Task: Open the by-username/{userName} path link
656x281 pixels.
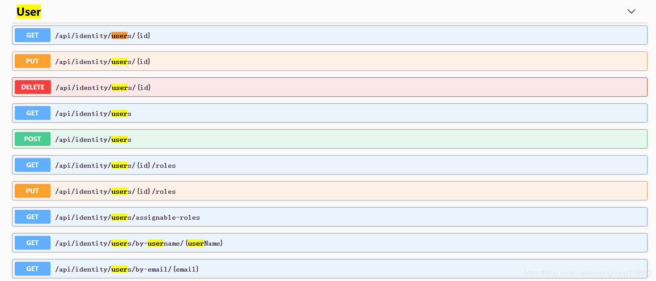Action: tap(139, 243)
